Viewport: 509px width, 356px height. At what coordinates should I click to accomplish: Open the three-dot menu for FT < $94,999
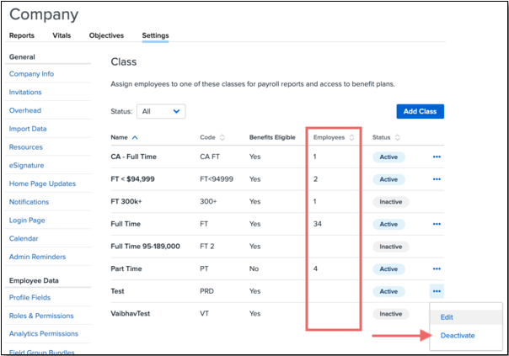[x=436, y=179]
